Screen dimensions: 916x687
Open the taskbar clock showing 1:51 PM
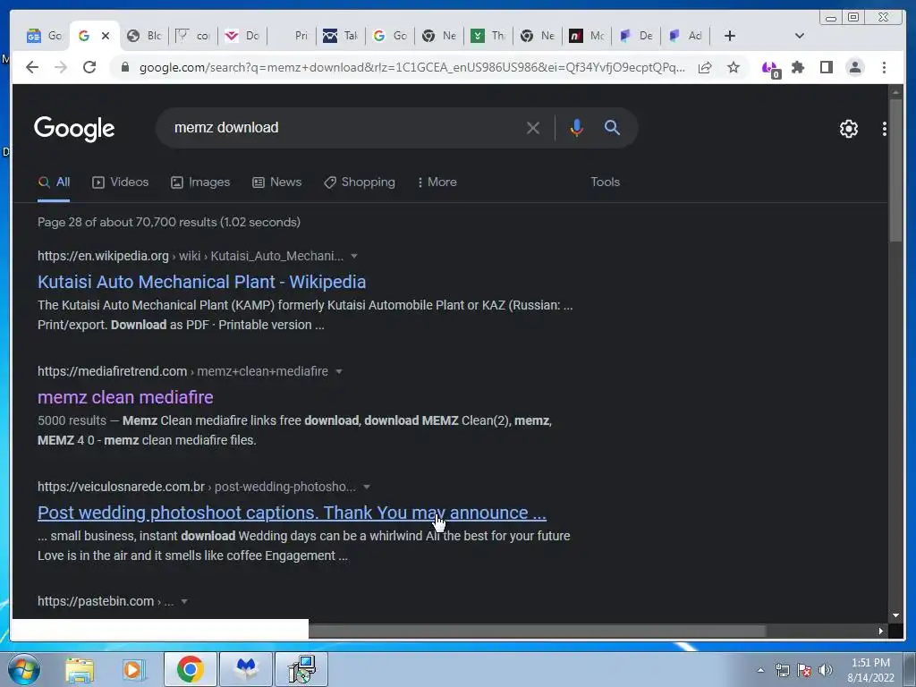pyautogui.click(x=870, y=670)
